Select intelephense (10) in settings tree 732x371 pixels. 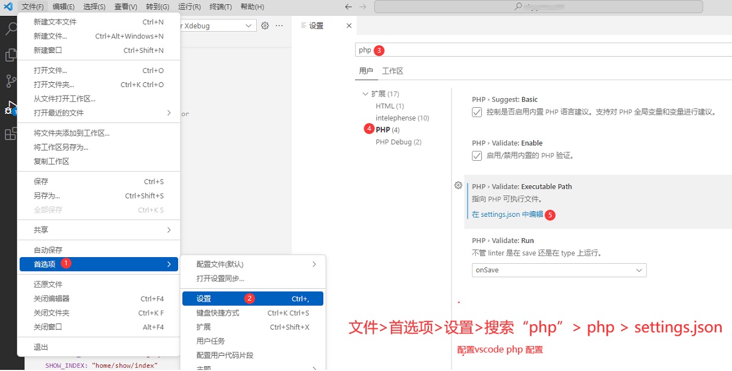tap(403, 118)
